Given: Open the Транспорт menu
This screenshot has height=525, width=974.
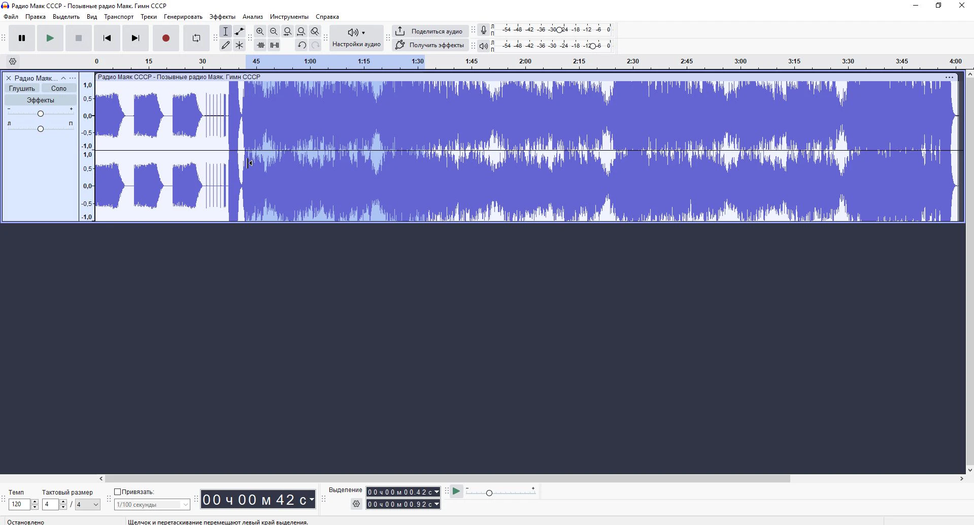Looking at the screenshot, I should point(119,17).
